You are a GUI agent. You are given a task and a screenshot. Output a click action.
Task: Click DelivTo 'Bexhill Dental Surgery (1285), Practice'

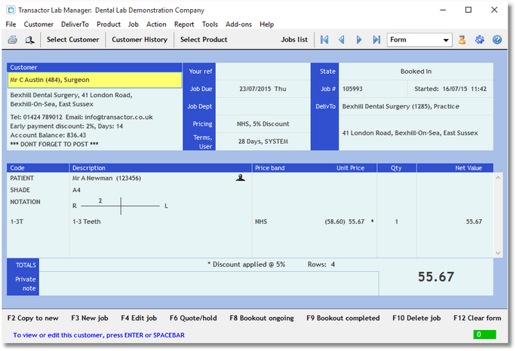point(401,106)
